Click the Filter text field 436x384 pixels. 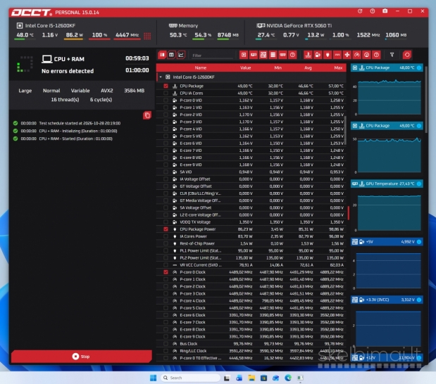[212, 56]
